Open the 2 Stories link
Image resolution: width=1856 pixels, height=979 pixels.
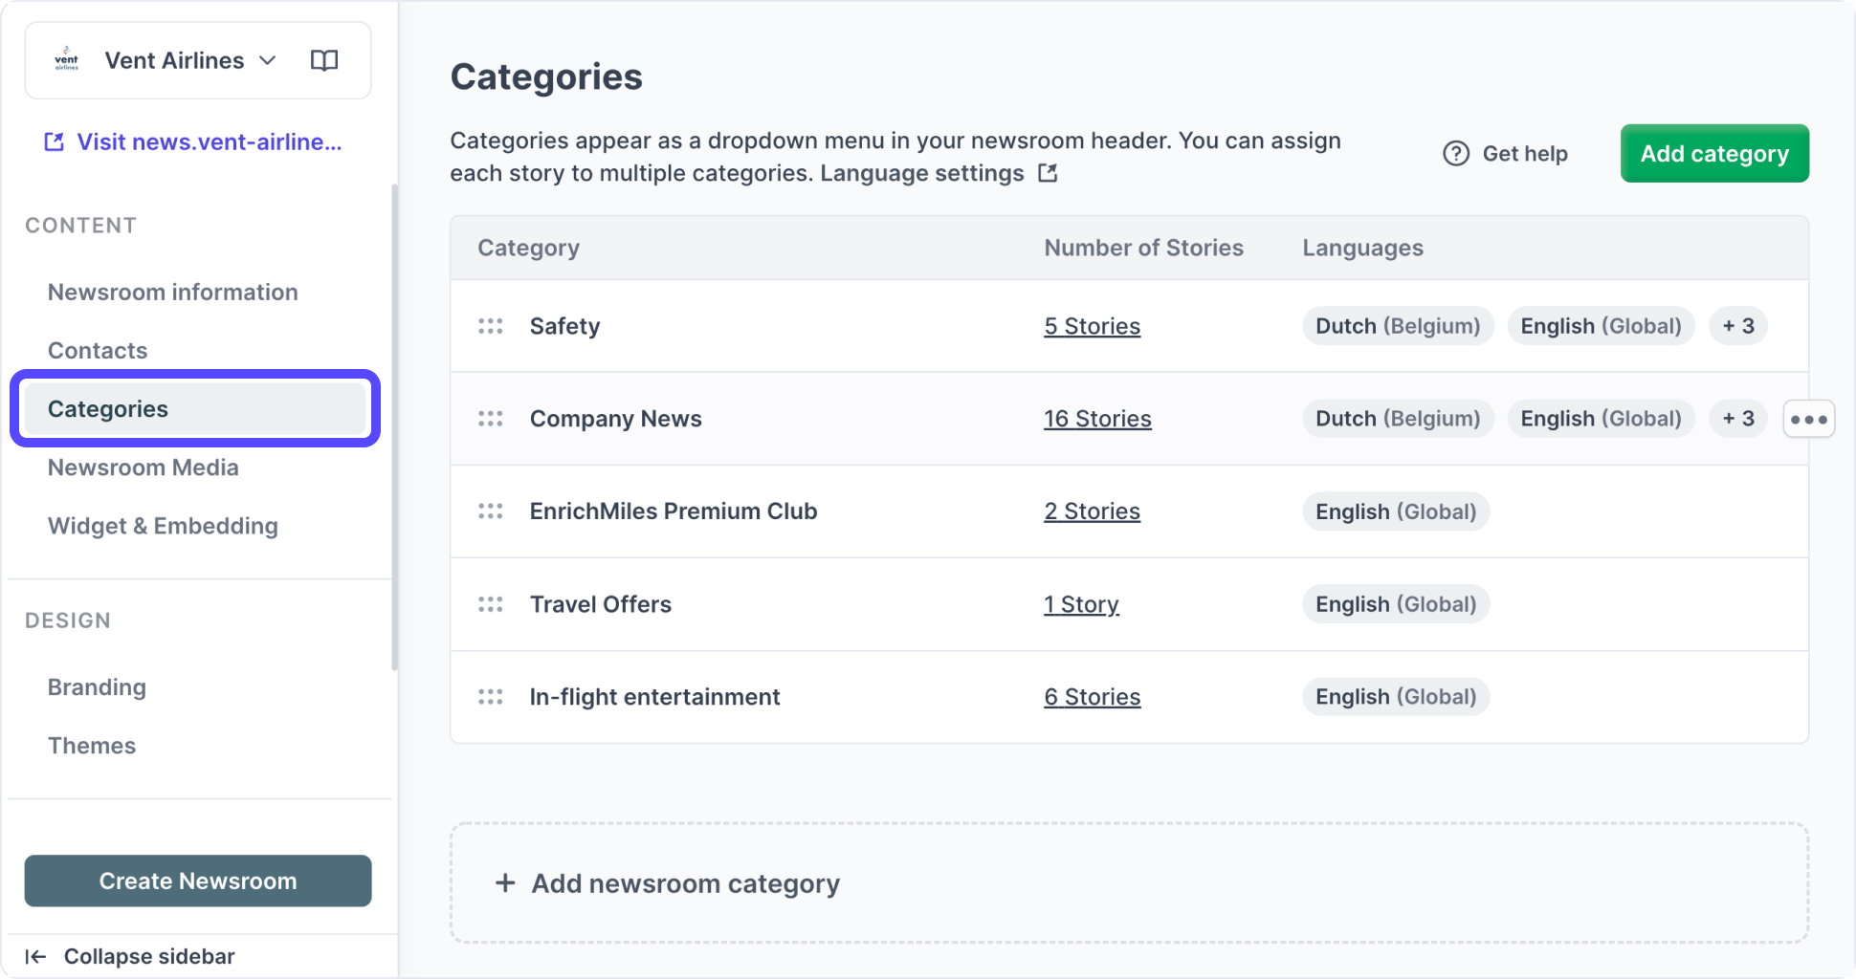point(1092,511)
